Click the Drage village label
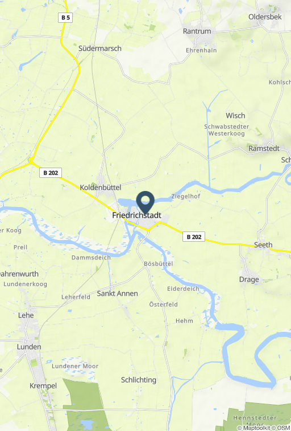 (249, 279)
